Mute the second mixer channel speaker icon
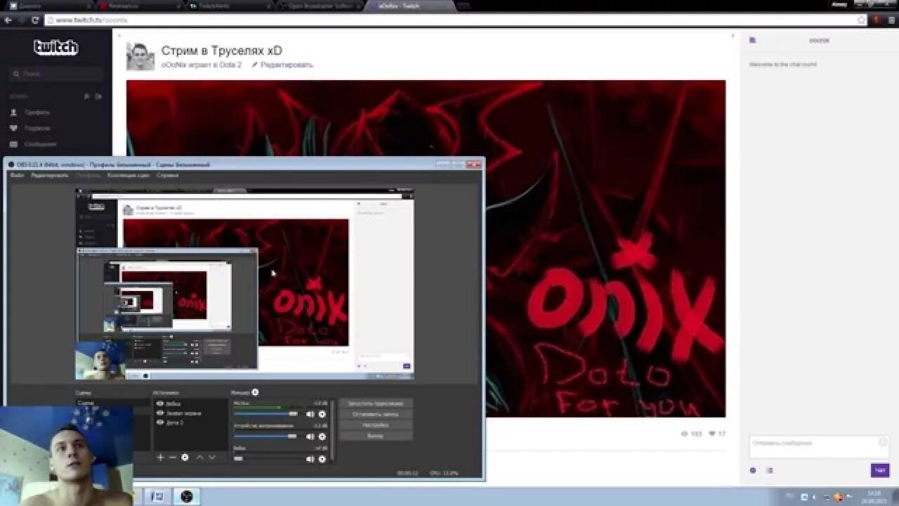 pos(310,436)
